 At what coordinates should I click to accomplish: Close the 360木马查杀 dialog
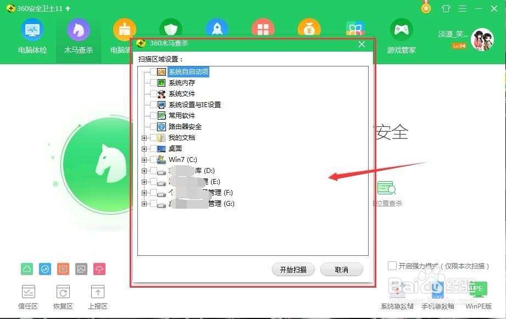(362, 44)
